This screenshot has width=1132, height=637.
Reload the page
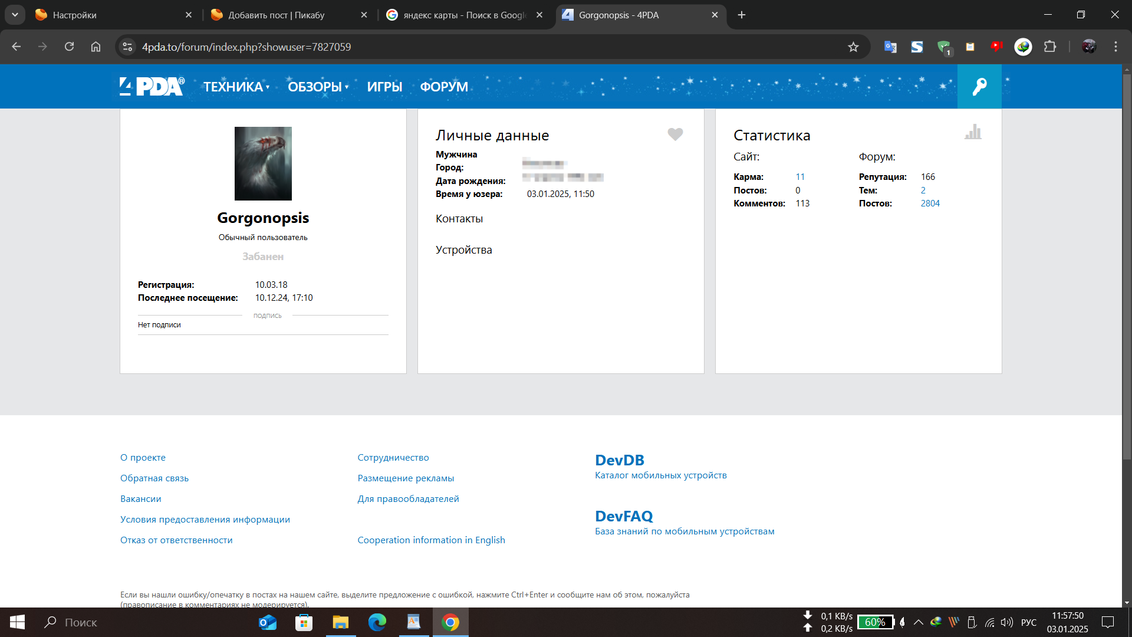click(69, 47)
